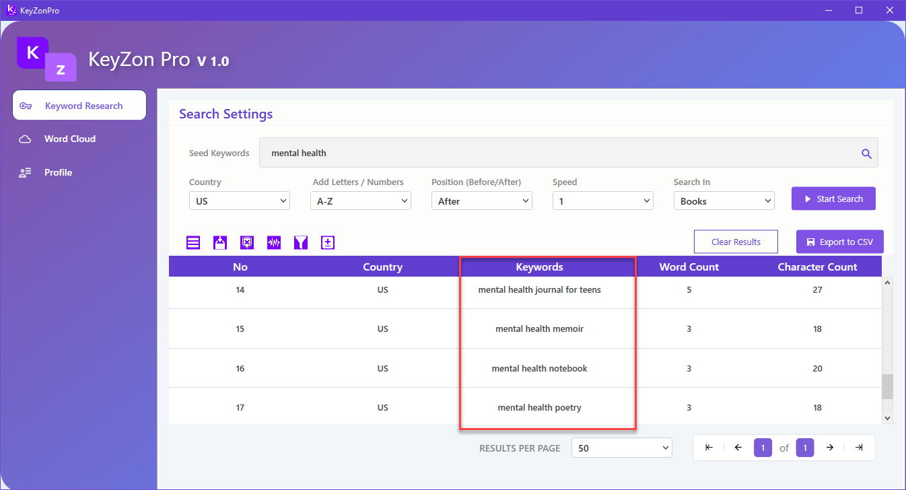This screenshot has height=490, width=906.
Task: Go to the next results page
Action: coord(830,448)
